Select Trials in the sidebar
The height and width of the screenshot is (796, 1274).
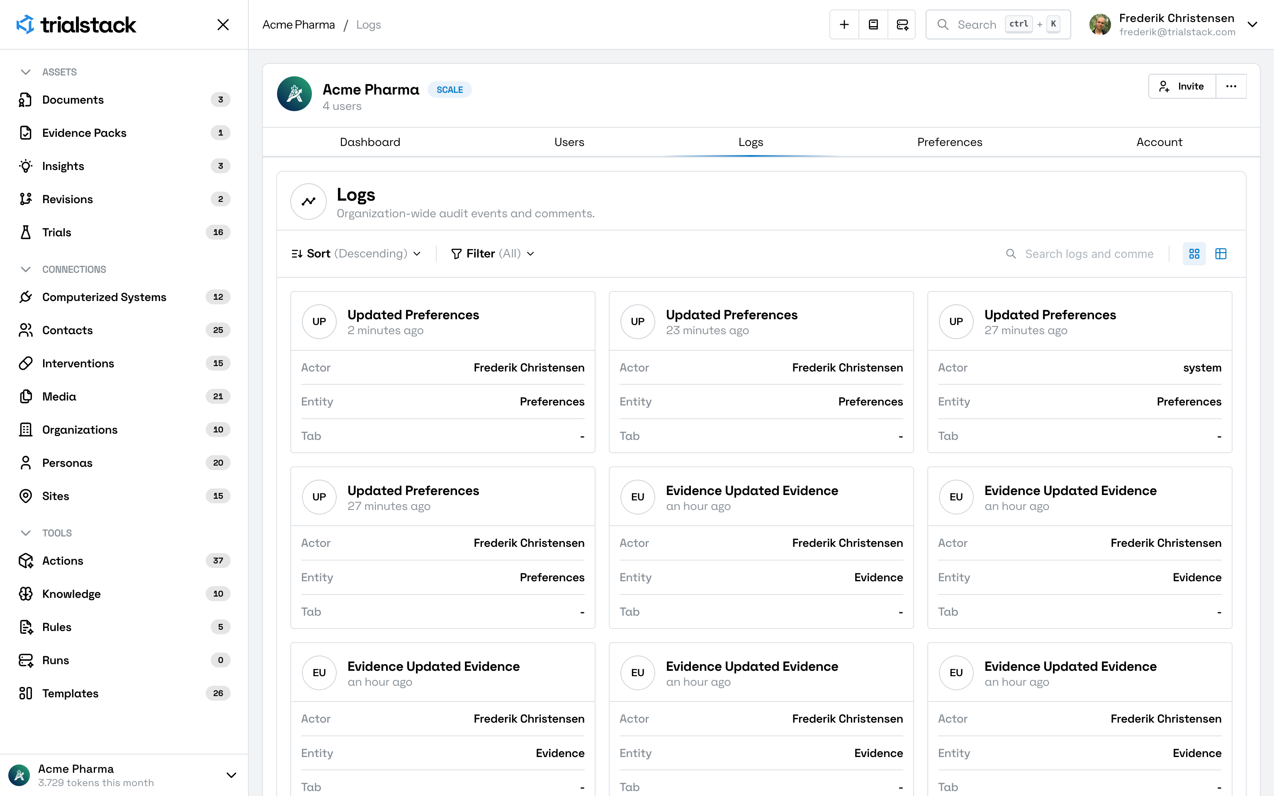[x=124, y=232]
